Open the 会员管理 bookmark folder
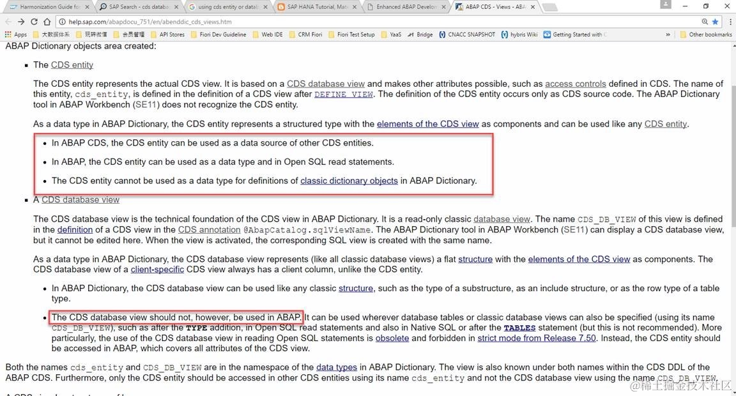 [x=129, y=34]
